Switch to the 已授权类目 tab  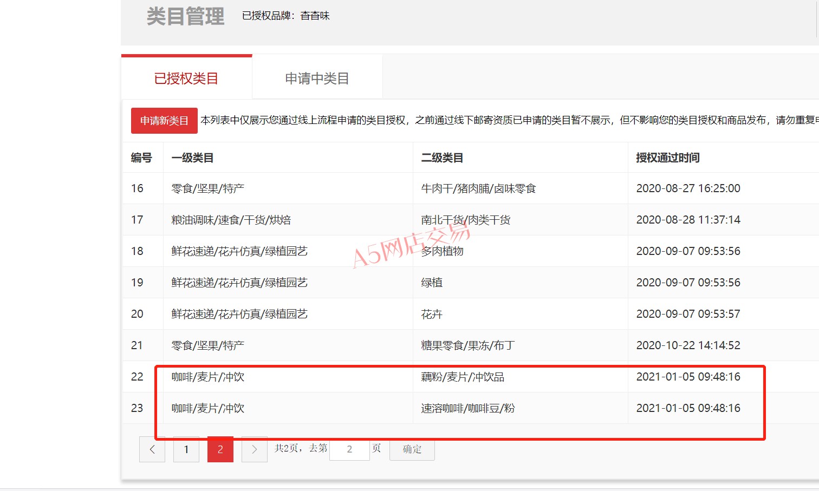pos(186,78)
